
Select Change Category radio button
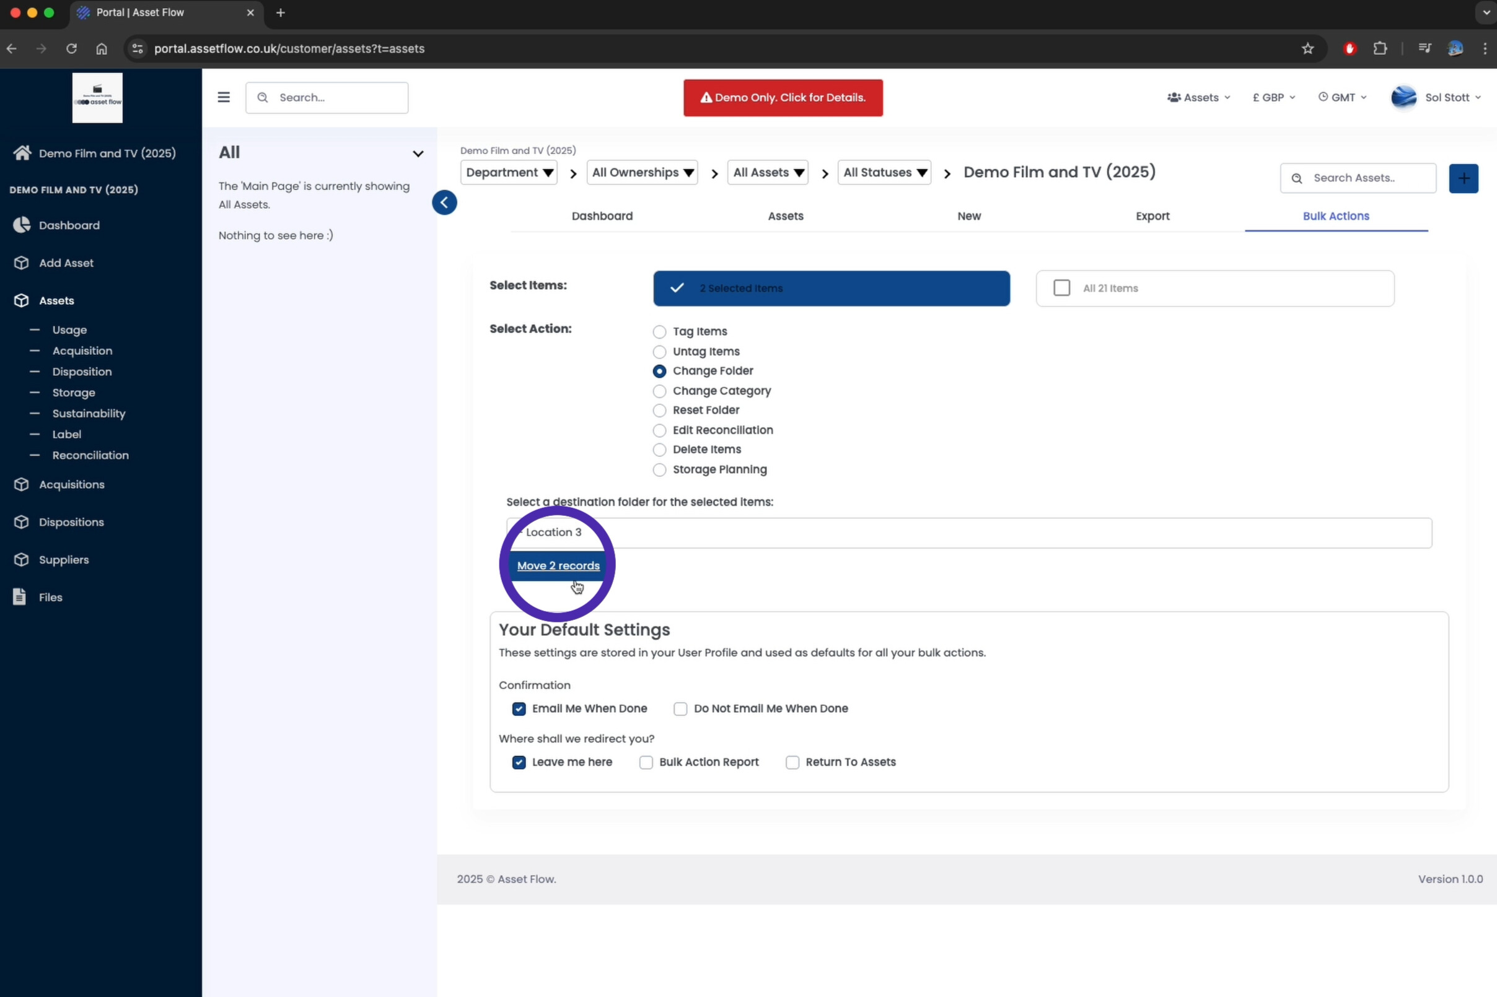pyautogui.click(x=659, y=391)
